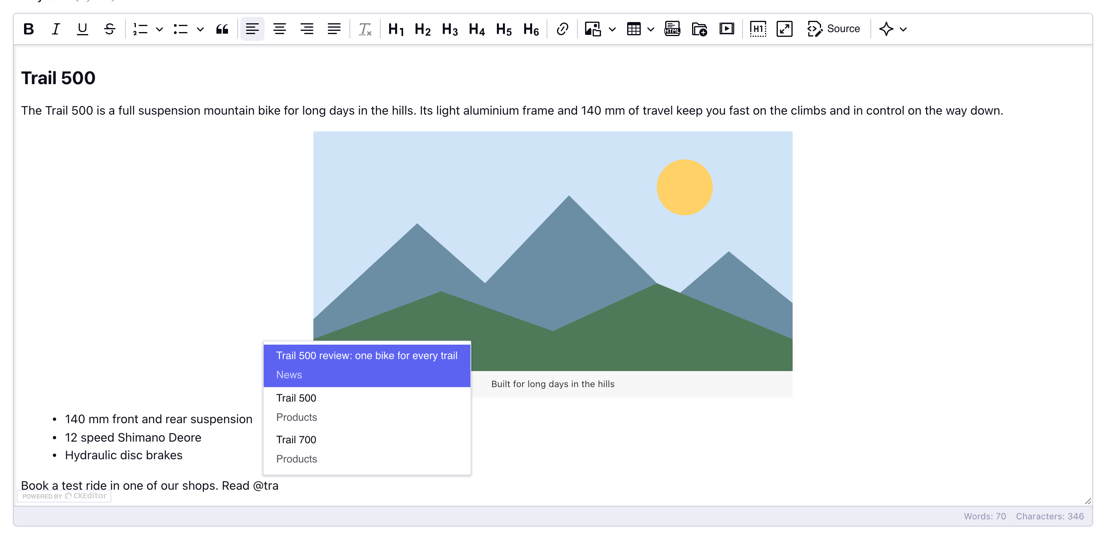Open image insert options dropdown
1106x539 pixels.
[x=612, y=29]
